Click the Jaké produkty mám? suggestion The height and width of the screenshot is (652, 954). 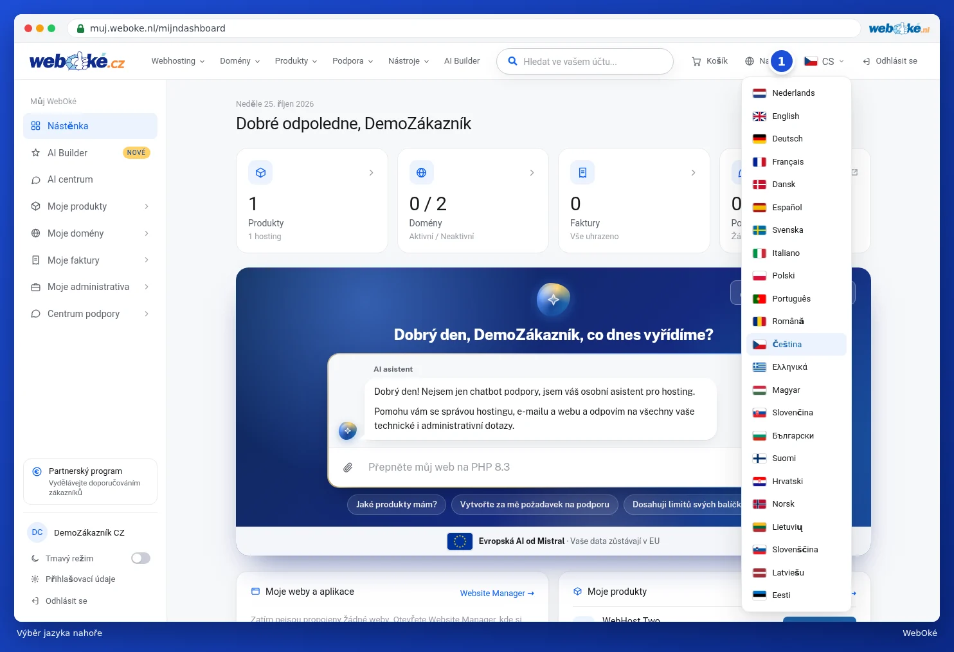click(x=397, y=505)
